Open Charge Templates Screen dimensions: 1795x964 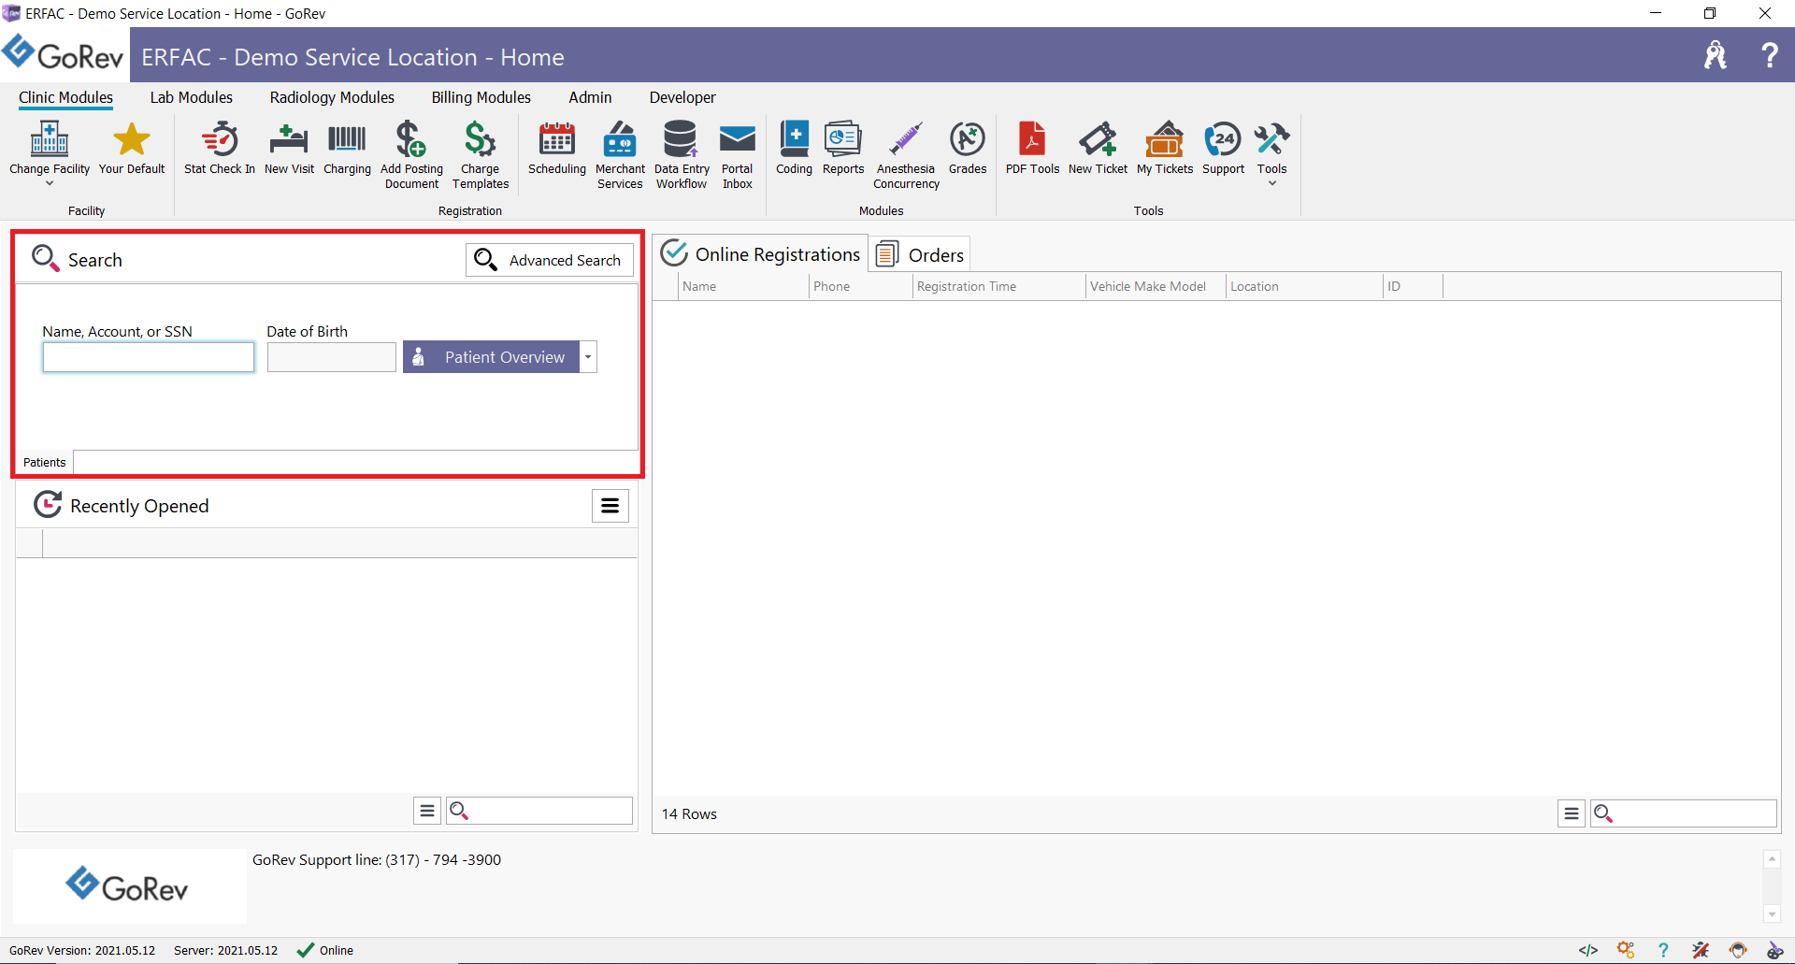point(481,155)
